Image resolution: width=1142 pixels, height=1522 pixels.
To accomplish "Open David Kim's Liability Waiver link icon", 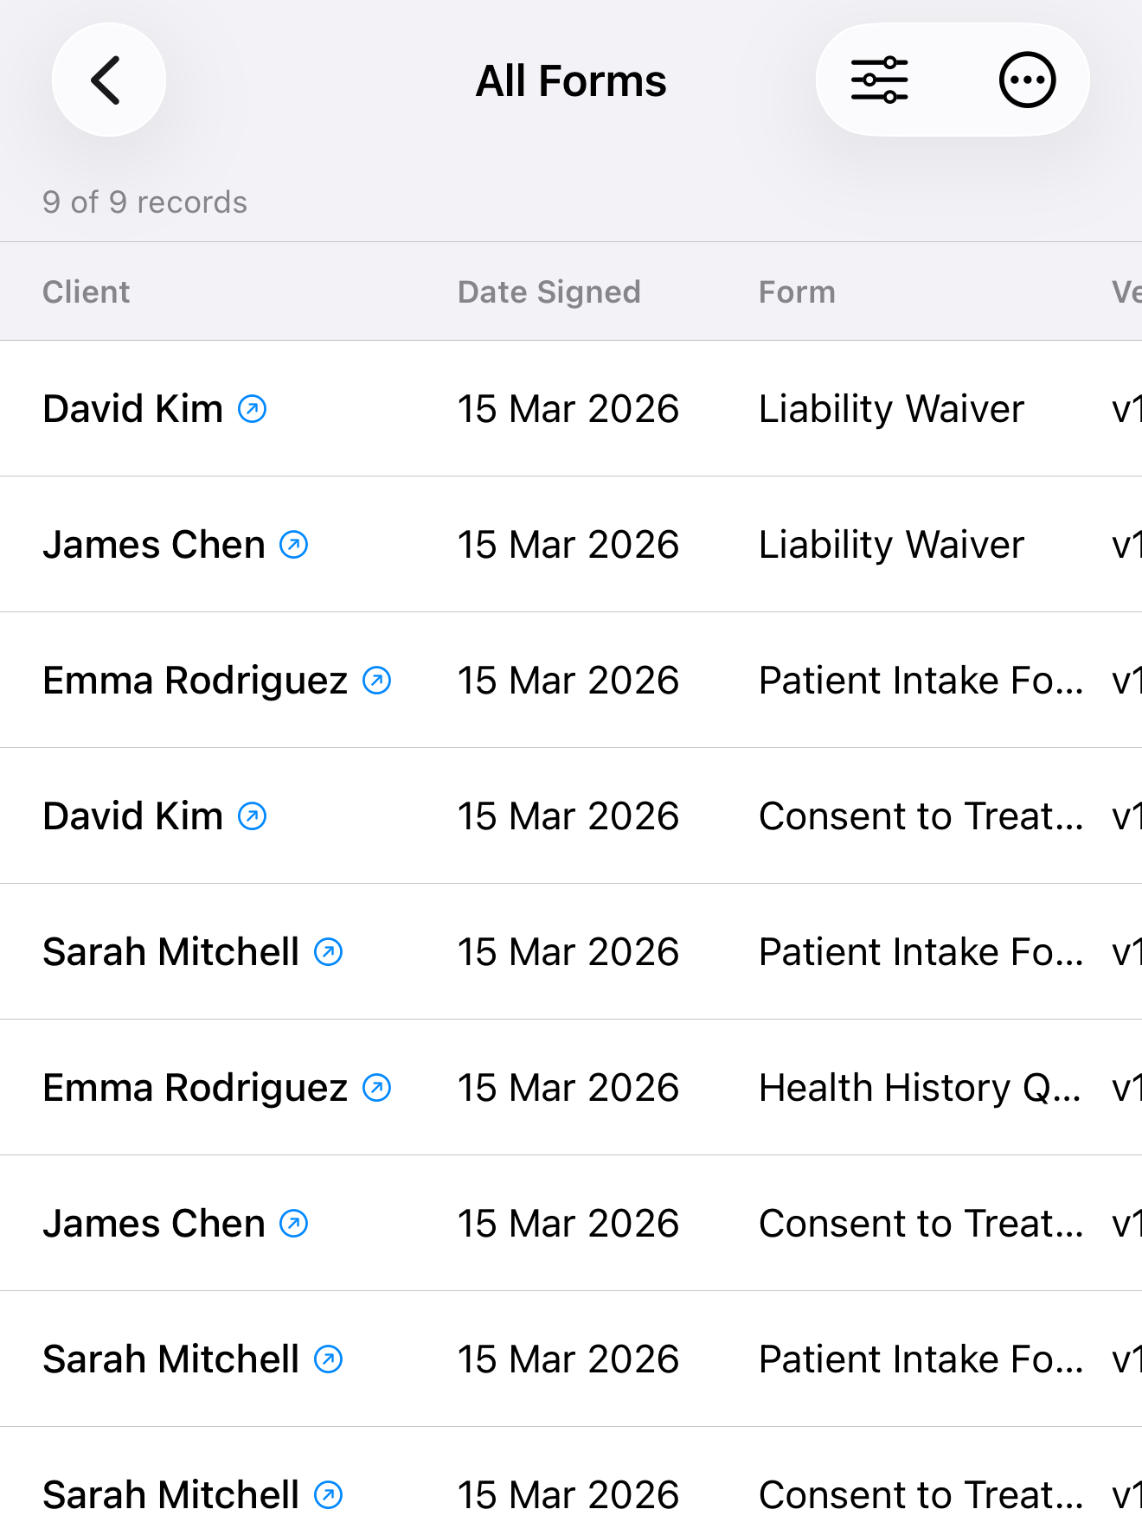I will pyautogui.click(x=252, y=409).
